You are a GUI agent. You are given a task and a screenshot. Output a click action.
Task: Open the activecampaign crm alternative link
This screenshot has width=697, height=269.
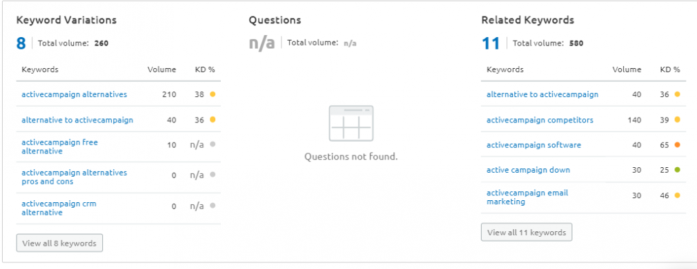click(59, 208)
